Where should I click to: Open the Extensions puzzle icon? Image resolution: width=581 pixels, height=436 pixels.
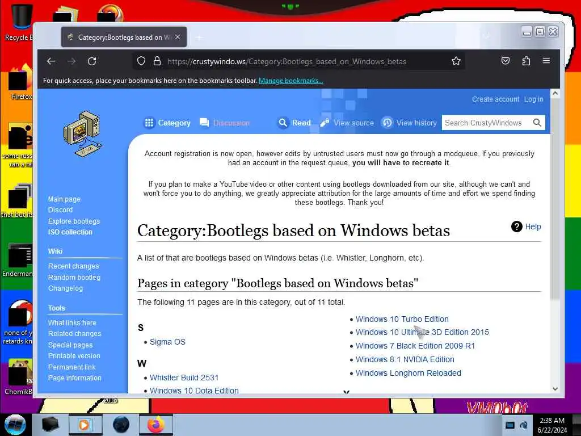pyautogui.click(x=526, y=61)
